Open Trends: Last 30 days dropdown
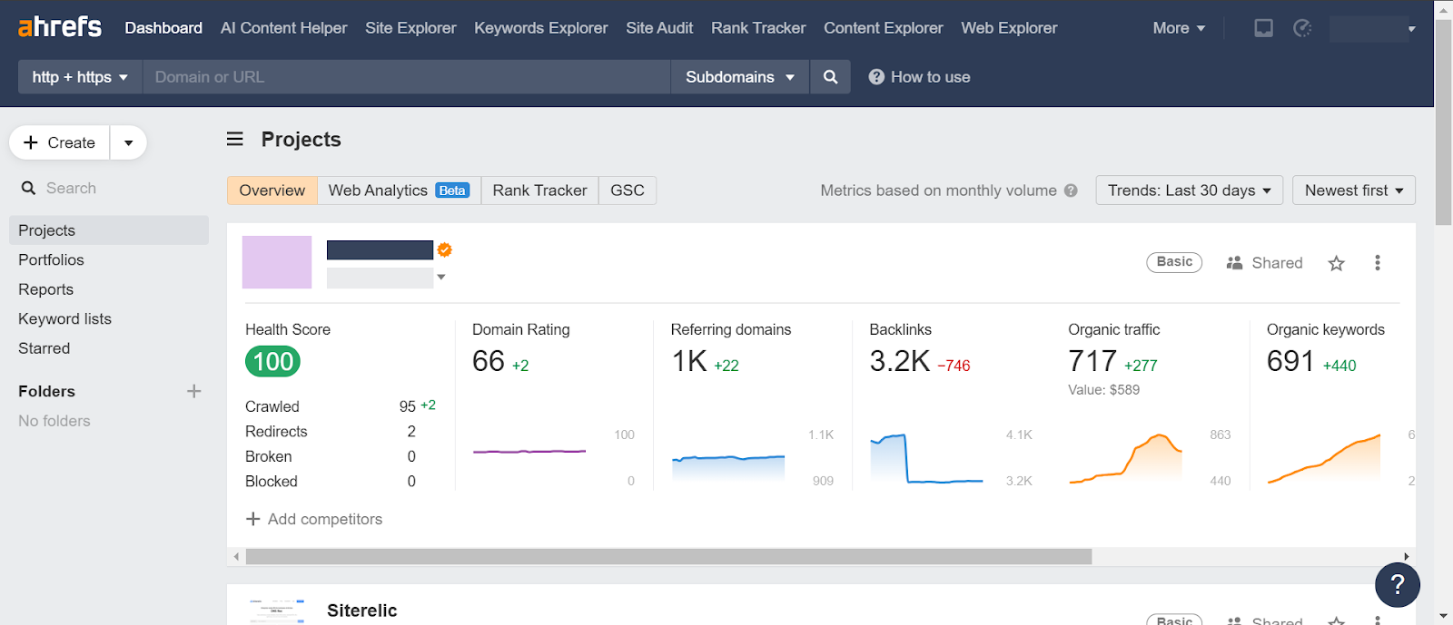The image size is (1453, 625). (x=1189, y=190)
